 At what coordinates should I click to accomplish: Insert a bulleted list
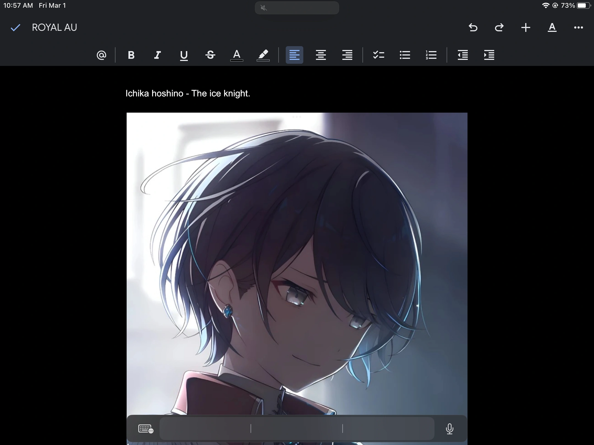pos(405,55)
